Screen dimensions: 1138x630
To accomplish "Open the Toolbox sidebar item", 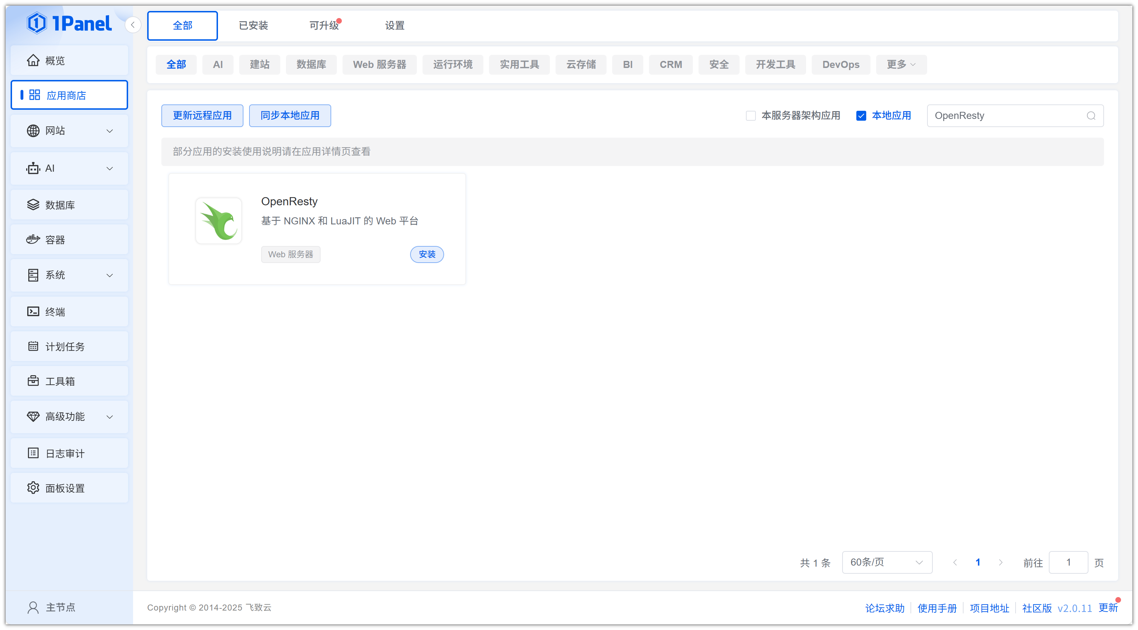I will click(x=60, y=381).
